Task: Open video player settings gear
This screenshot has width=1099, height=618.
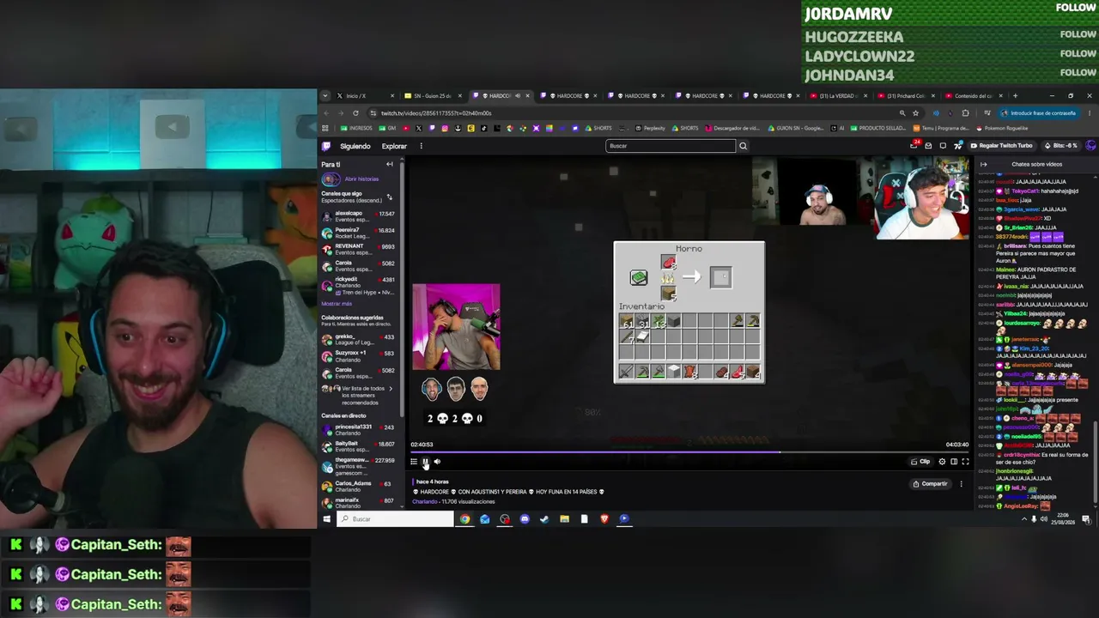Action: 942,462
